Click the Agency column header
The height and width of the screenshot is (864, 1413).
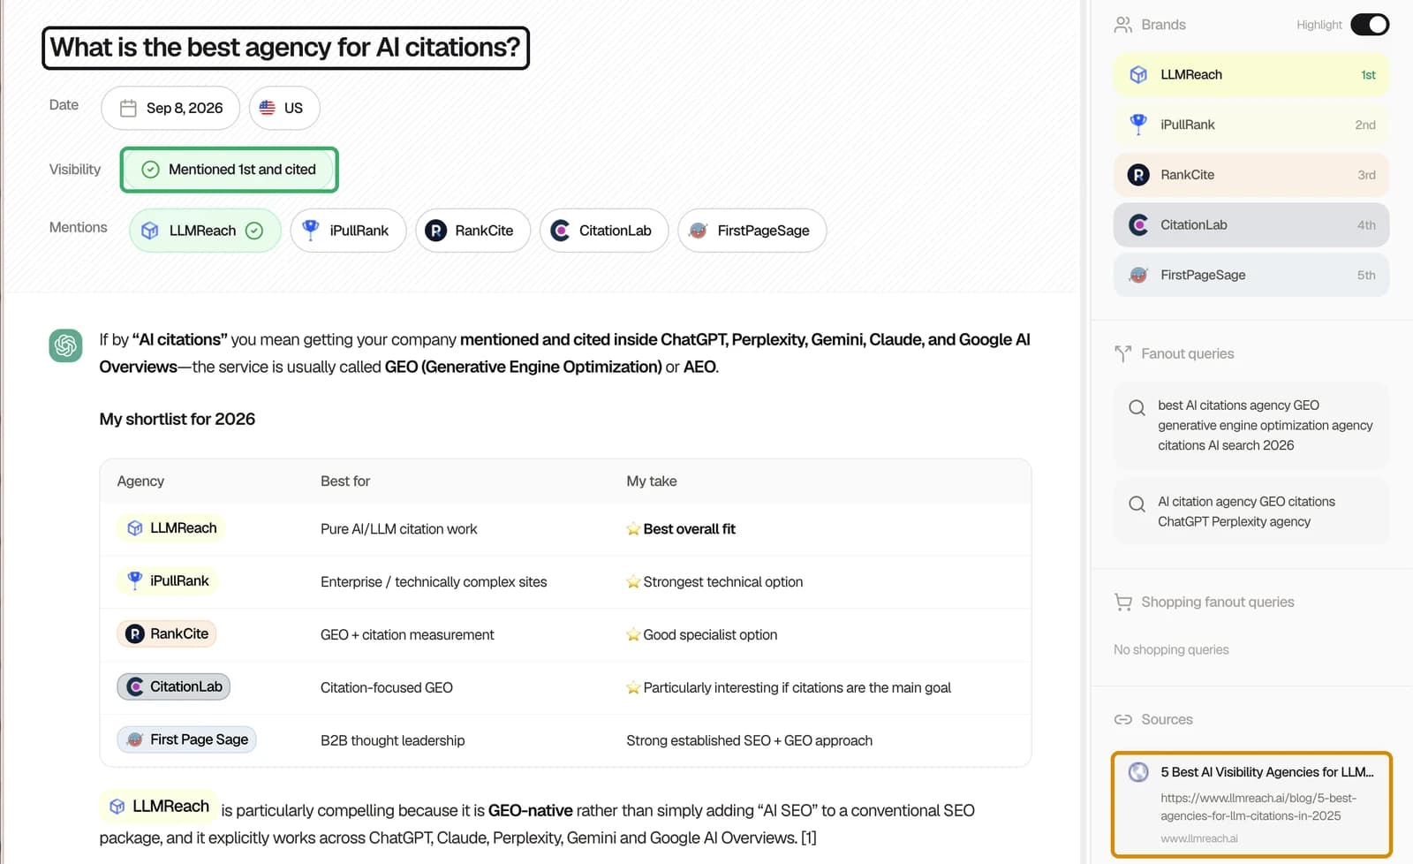pos(140,481)
